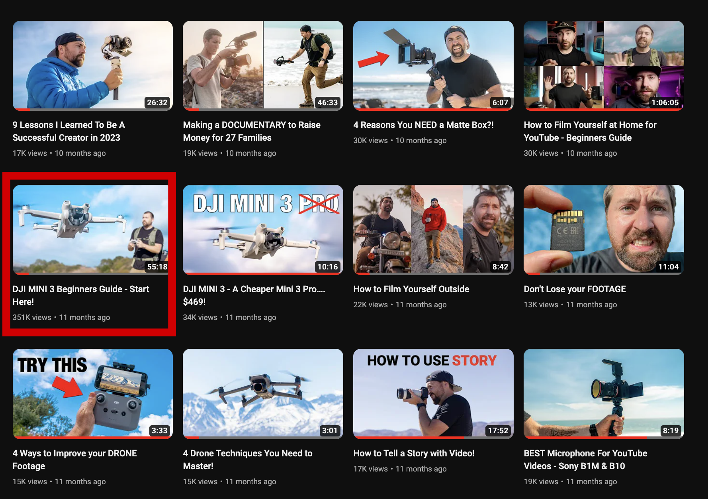Open the Matte Box video thumbnail
The image size is (708, 499).
pos(433,65)
